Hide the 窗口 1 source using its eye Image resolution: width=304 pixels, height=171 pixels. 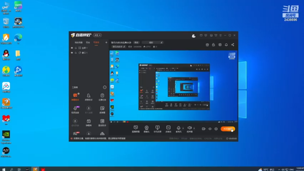click(x=72, y=53)
